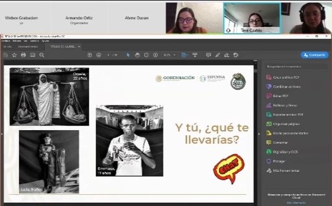Click the arrow selection tool
The height and width of the screenshot is (206, 332).
pyautogui.click(x=128, y=55)
